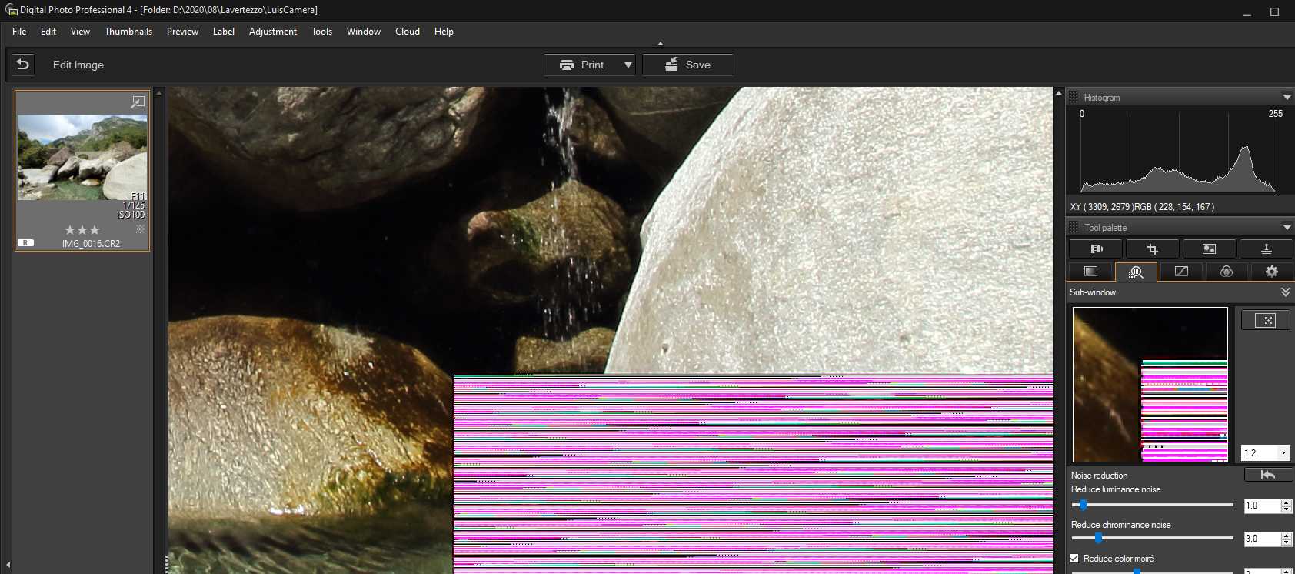Open the dust delete stamp tool palette

(x=1266, y=249)
